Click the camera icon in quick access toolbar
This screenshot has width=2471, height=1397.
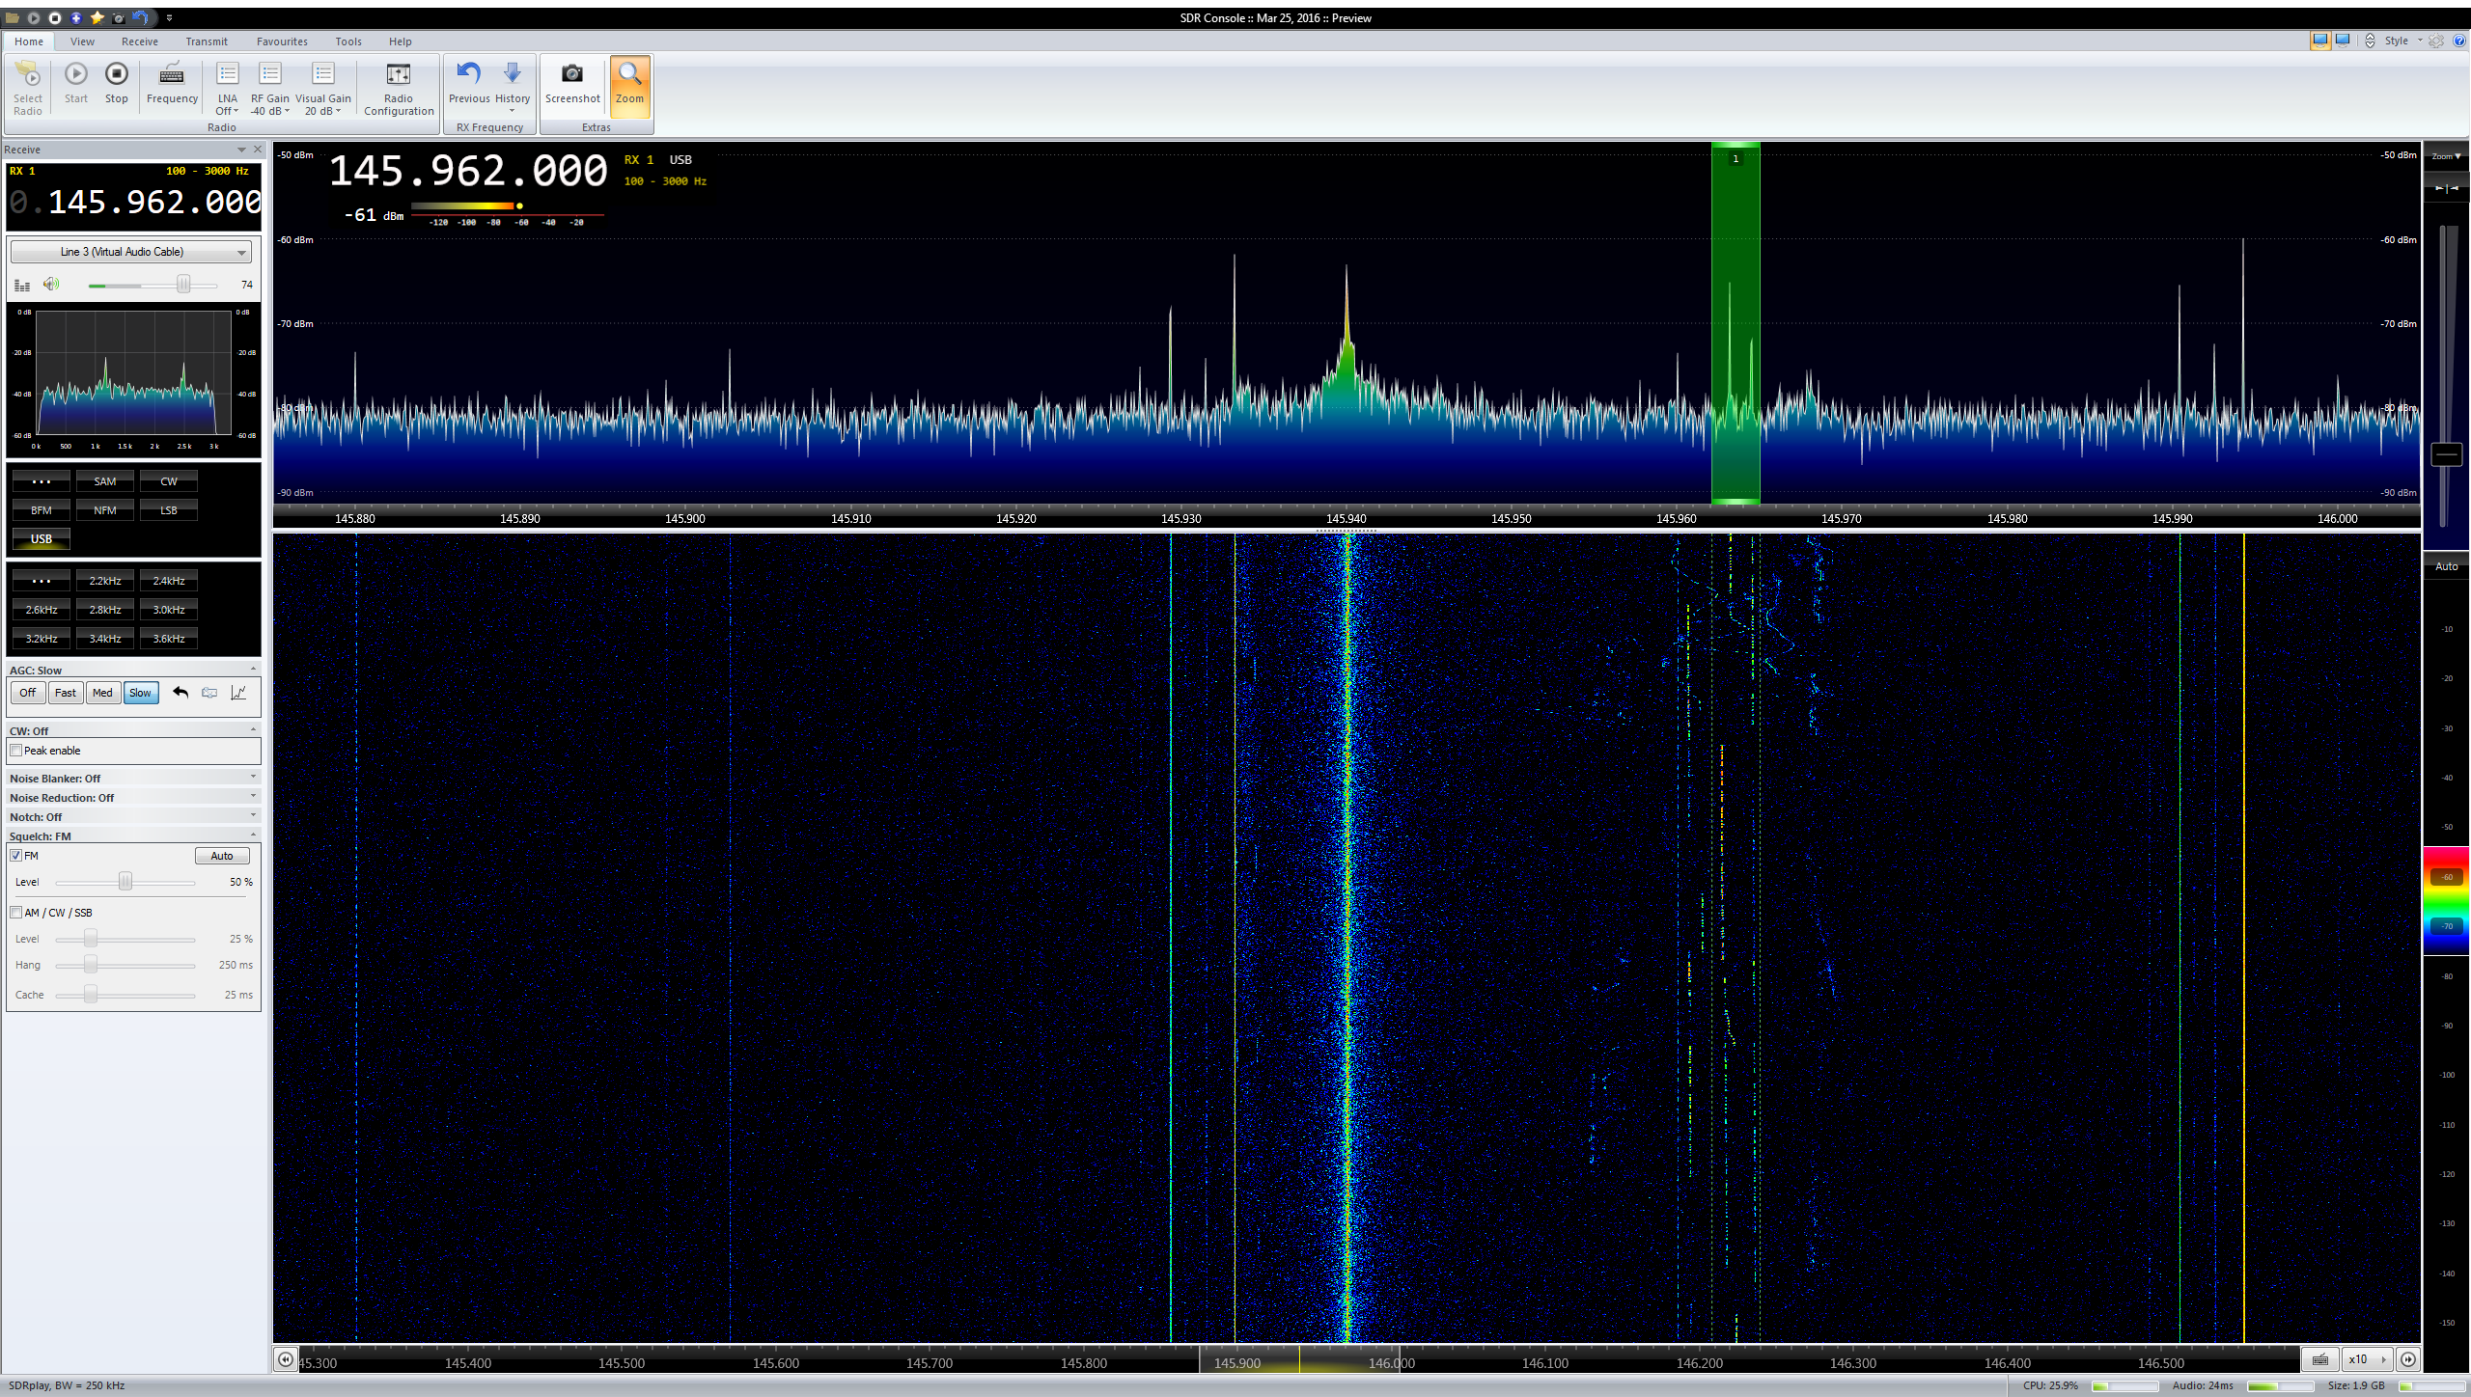(119, 17)
